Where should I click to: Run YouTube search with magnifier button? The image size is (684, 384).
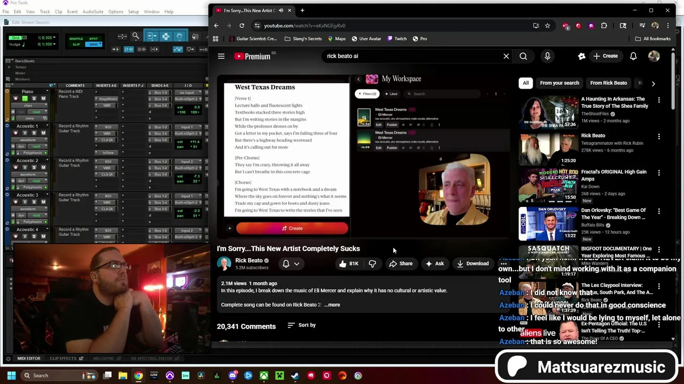[523, 56]
